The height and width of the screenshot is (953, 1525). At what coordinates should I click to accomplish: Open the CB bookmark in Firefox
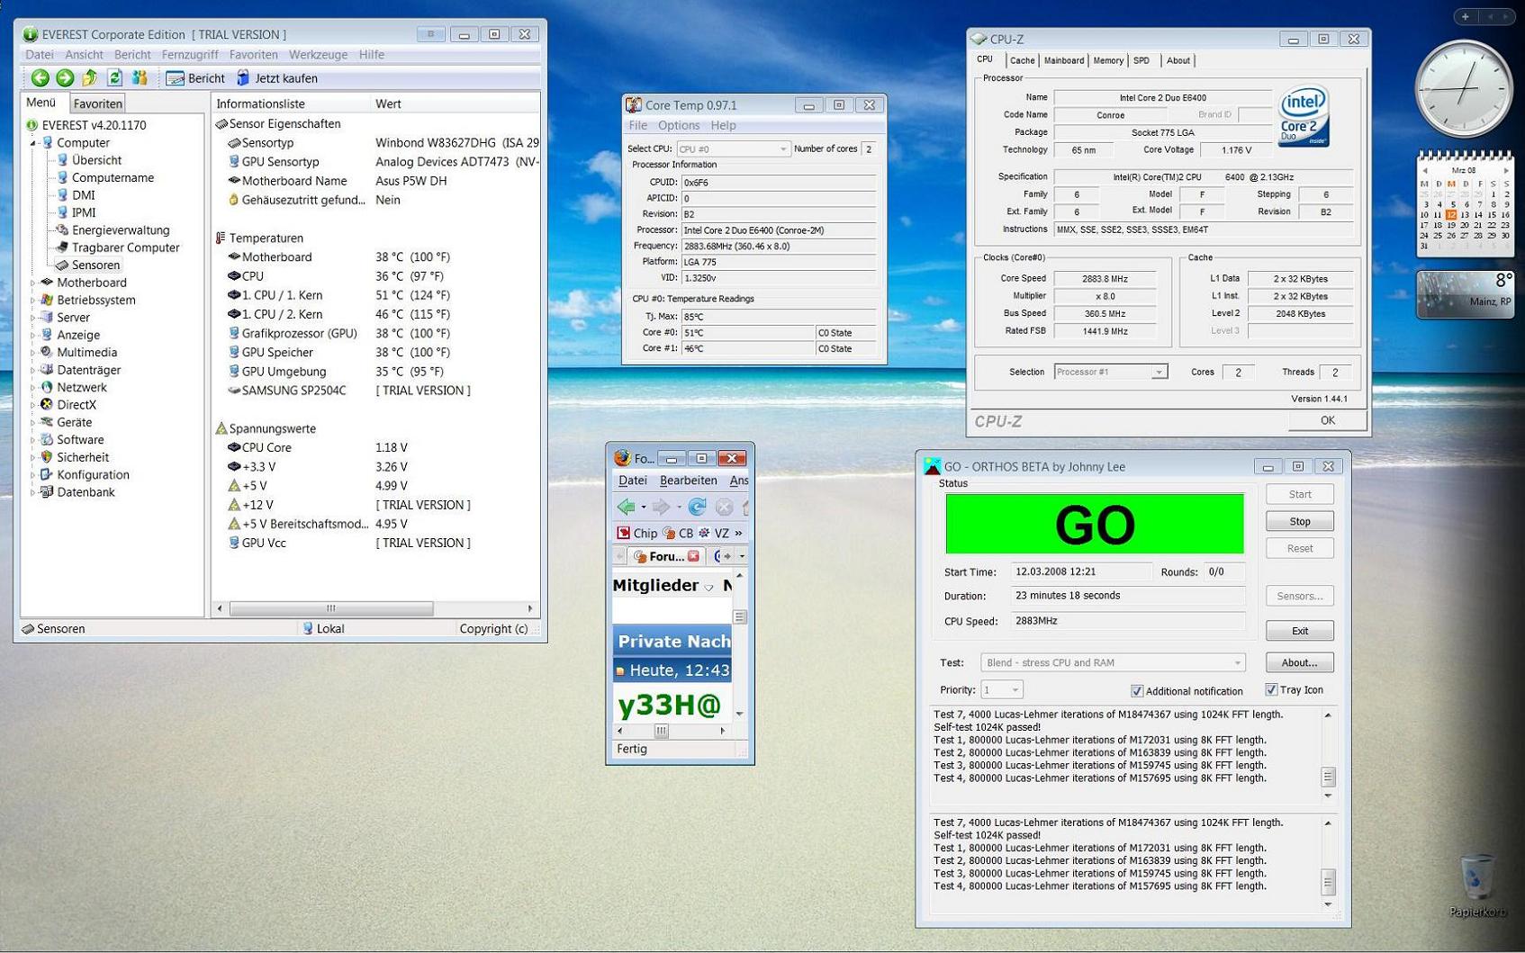678,533
